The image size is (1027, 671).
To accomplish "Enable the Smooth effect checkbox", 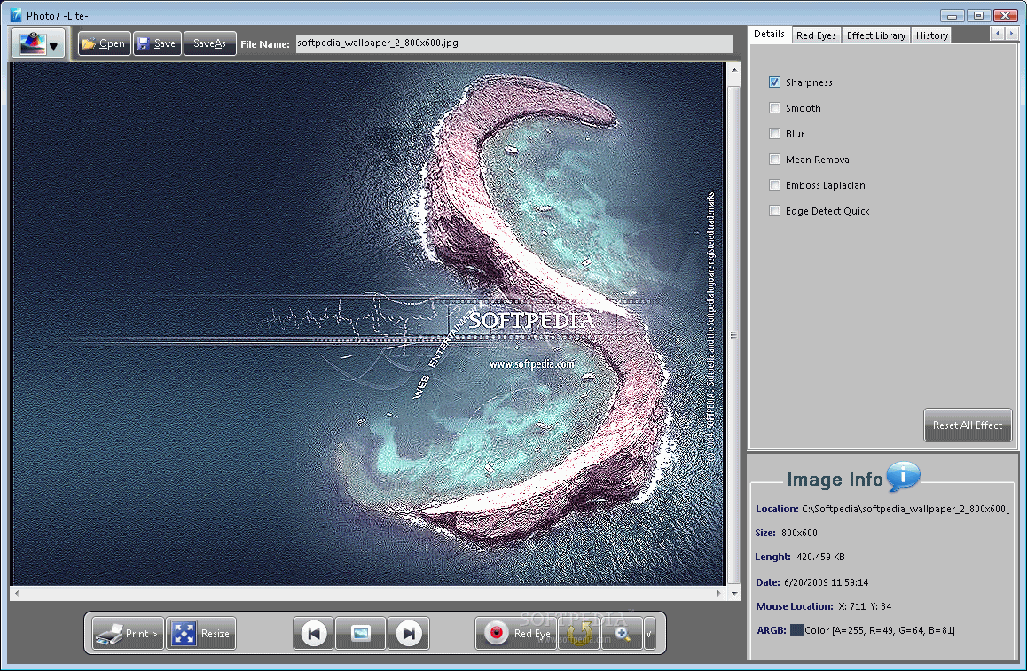I will click(775, 108).
